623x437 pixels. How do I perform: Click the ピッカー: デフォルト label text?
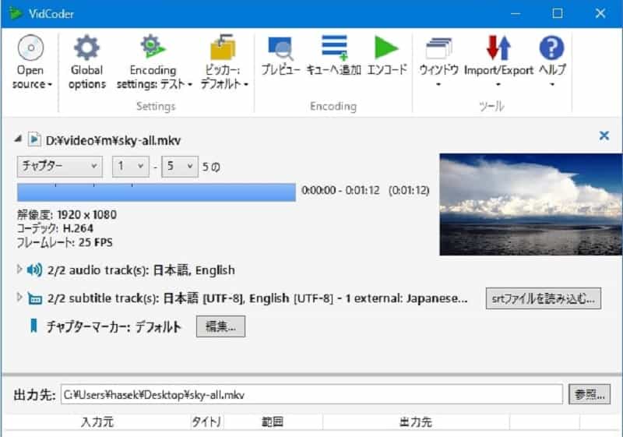point(221,77)
